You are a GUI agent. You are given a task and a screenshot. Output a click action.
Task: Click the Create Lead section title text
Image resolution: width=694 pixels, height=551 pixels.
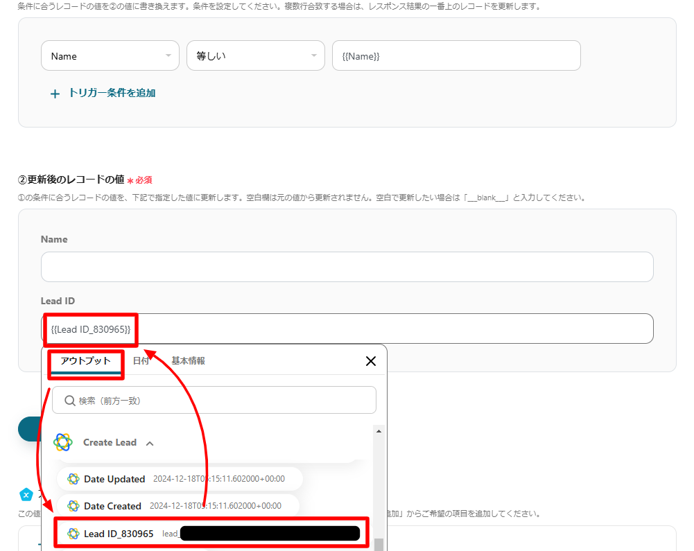(x=110, y=443)
